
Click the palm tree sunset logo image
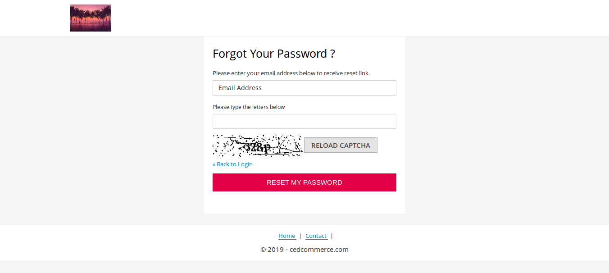(x=91, y=18)
